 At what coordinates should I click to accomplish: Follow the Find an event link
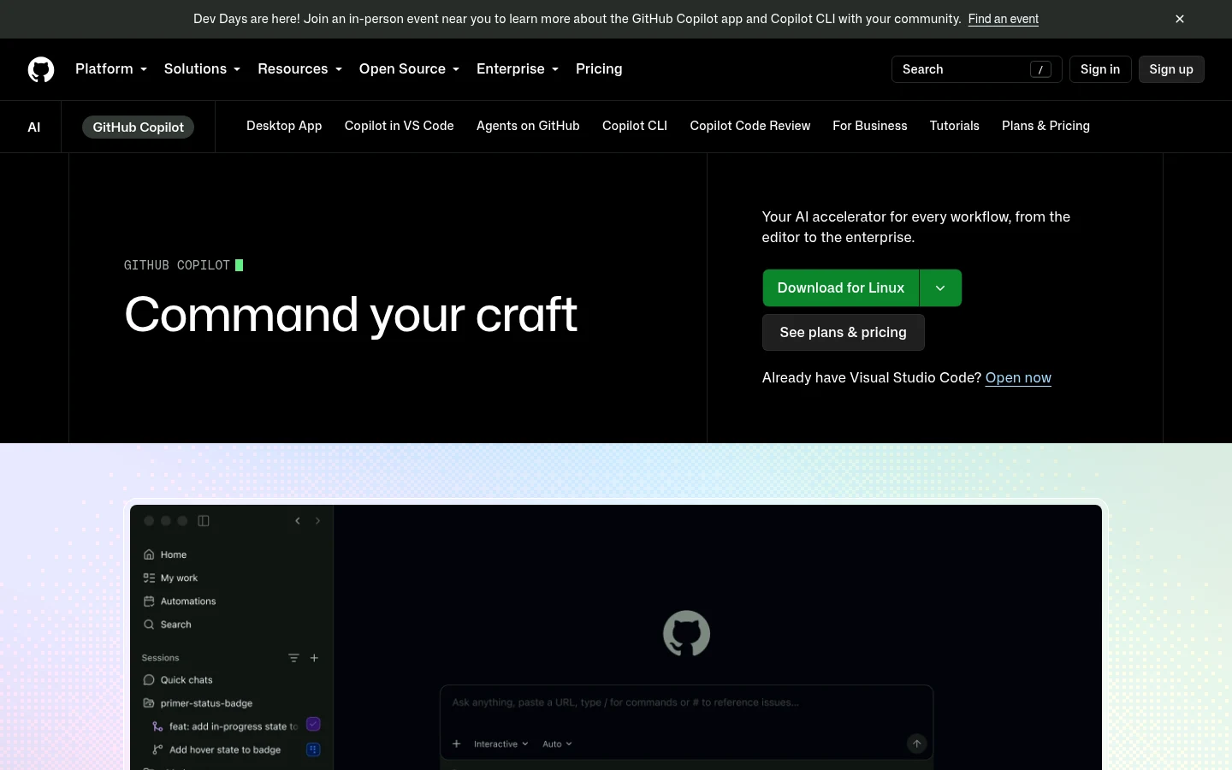coord(1004,19)
